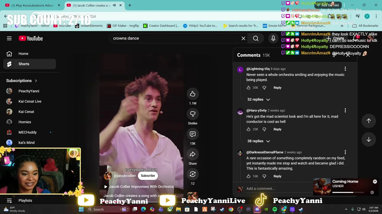Open Kai Cenat Live subscription
Screen dimensions: 382x214
[30, 101]
